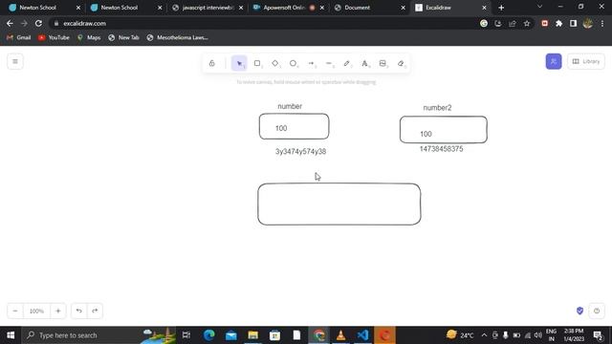
Task: Zoom out with the minus button
Action: click(x=15, y=311)
